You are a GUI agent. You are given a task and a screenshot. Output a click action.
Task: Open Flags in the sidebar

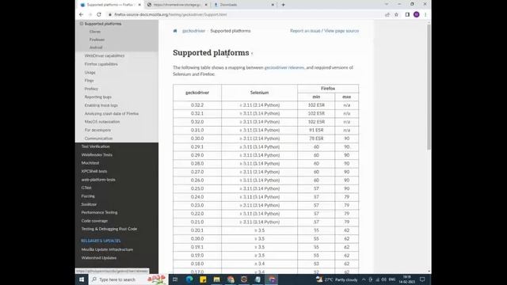point(89,81)
